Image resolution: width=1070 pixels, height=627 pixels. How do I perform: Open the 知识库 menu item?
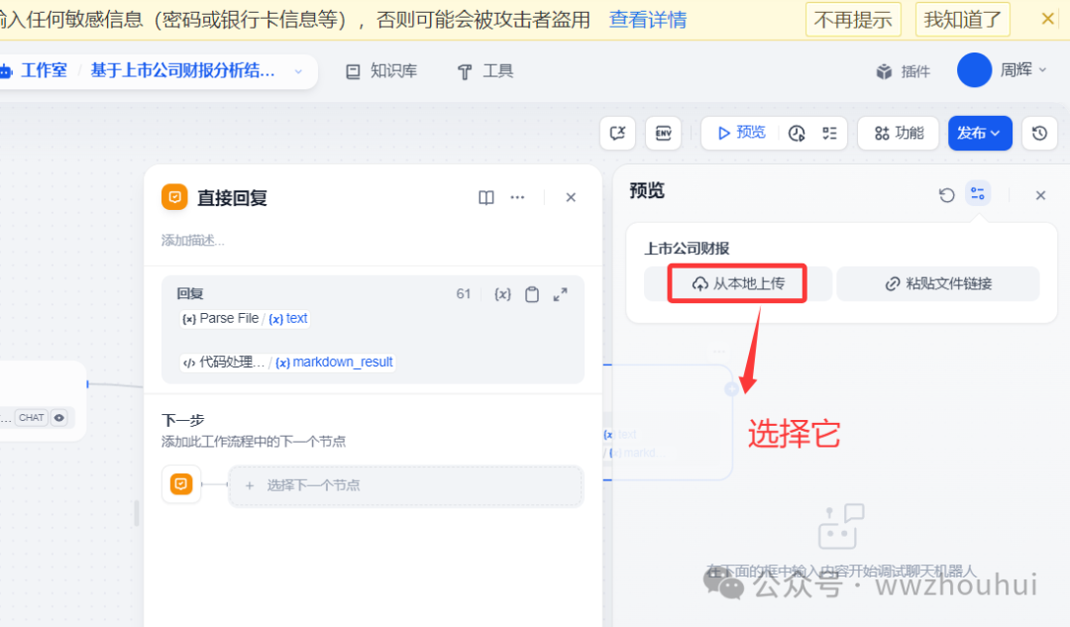tap(381, 71)
